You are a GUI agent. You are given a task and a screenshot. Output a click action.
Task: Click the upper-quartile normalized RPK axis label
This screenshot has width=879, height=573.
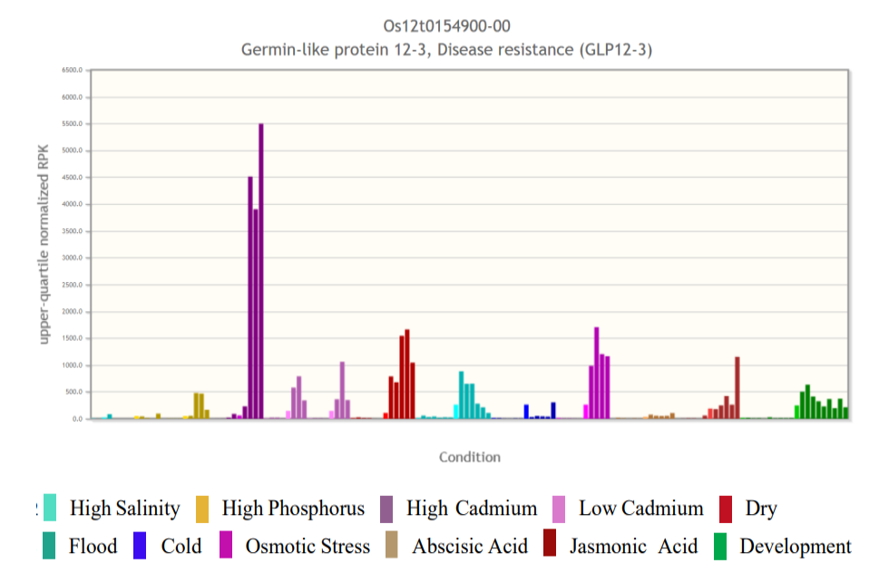click(44, 244)
